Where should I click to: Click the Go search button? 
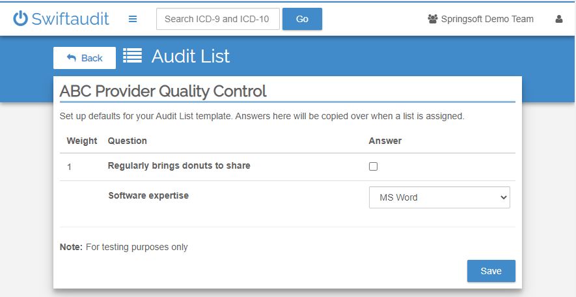pyautogui.click(x=302, y=19)
